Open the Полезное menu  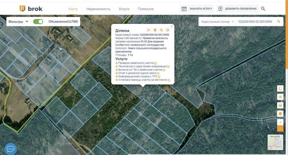[x=146, y=9]
